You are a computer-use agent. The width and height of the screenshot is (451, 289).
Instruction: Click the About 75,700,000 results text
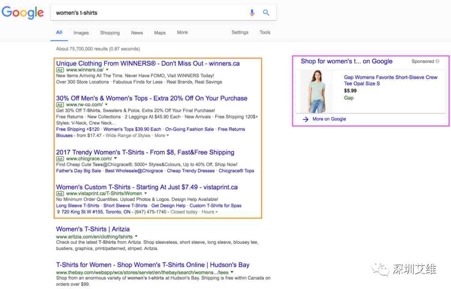tap(98, 49)
